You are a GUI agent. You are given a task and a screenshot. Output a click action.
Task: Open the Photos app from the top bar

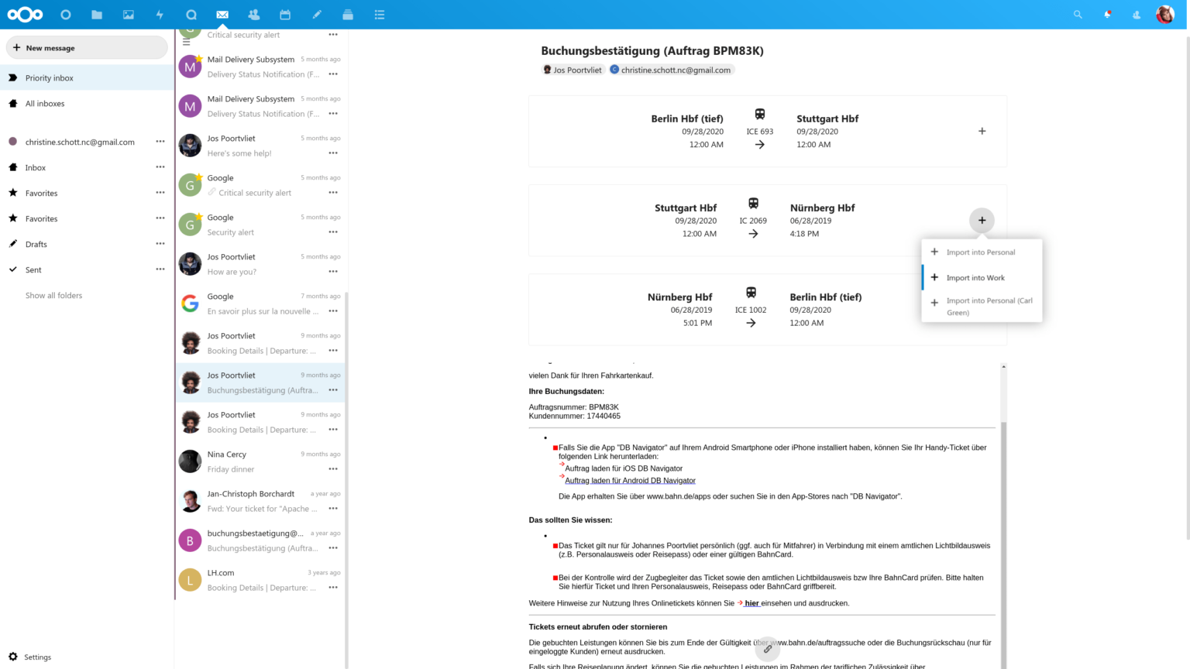pyautogui.click(x=128, y=14)
